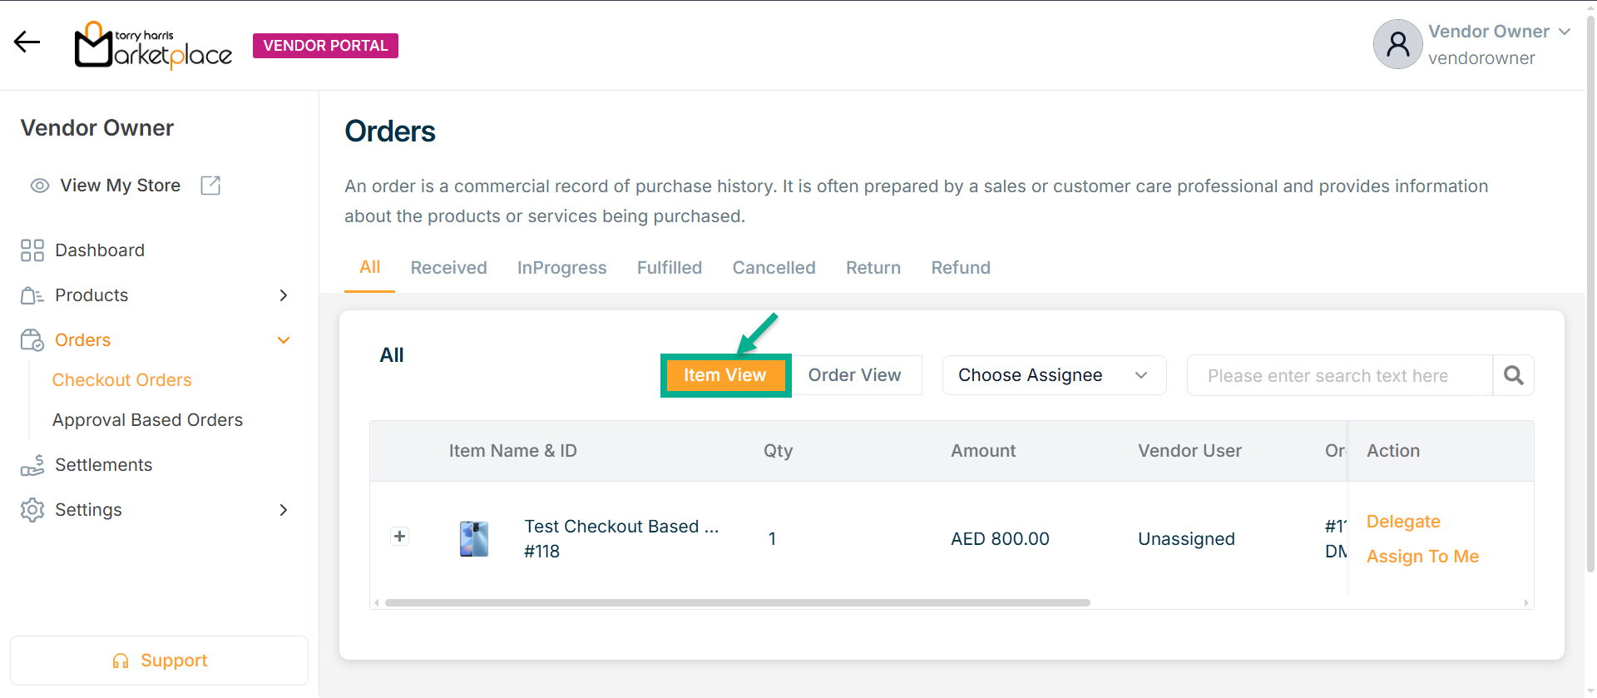
Task: Click the search magnifier icon
Action: (x=1513, y=376)
